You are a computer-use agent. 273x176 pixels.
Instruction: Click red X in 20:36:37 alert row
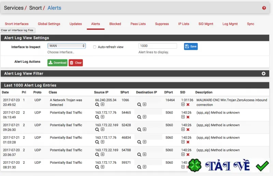point(188,155)
